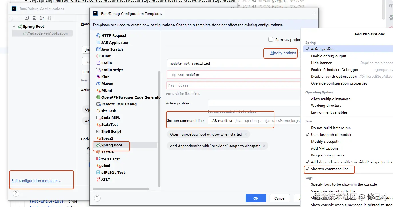Open the 'Edit configuration templates...' link
The image size is (393, 207).
(36, 181)
